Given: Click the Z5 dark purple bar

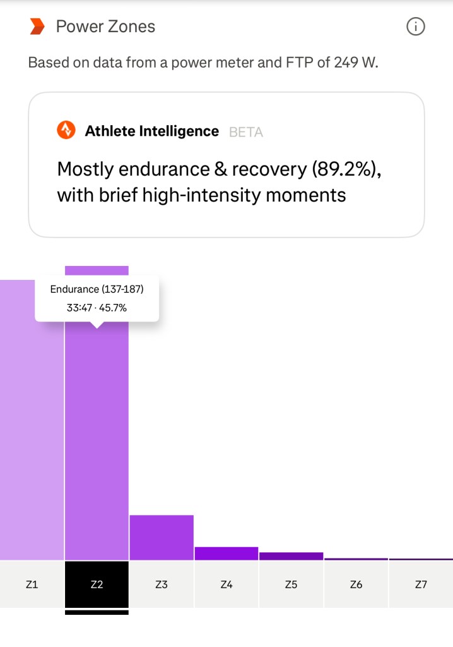Looking at the screenshot, I should 291,556.
